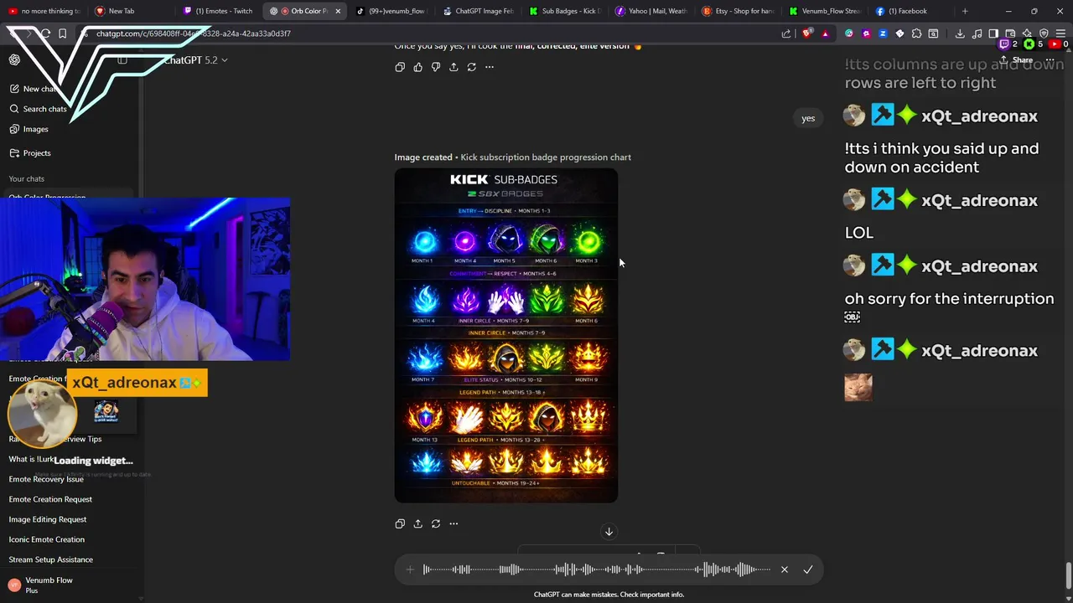
Task: Open the browser hamburger main menu
Action: pos(1060,33)
